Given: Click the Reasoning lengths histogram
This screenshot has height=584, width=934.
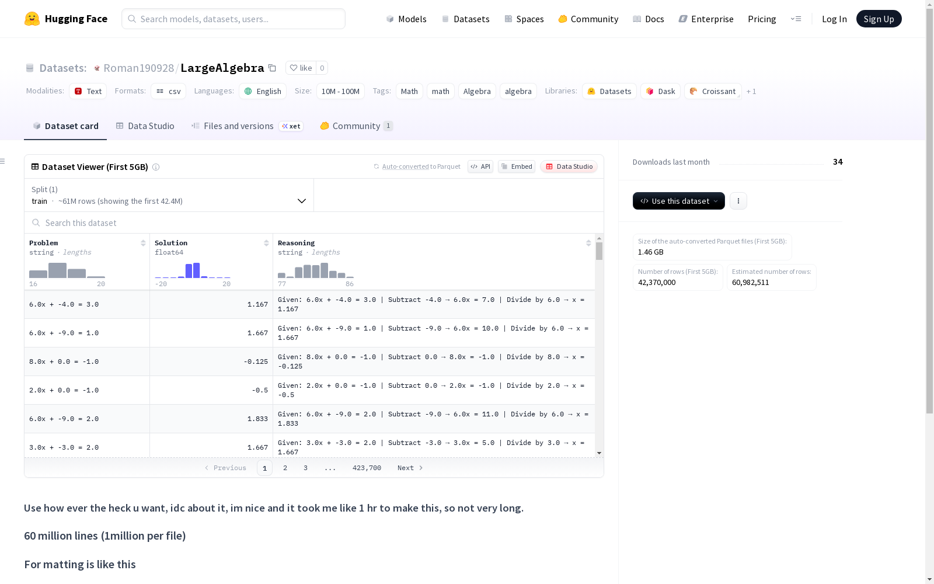Looking at the screenshot, I should tap(316, 270).
